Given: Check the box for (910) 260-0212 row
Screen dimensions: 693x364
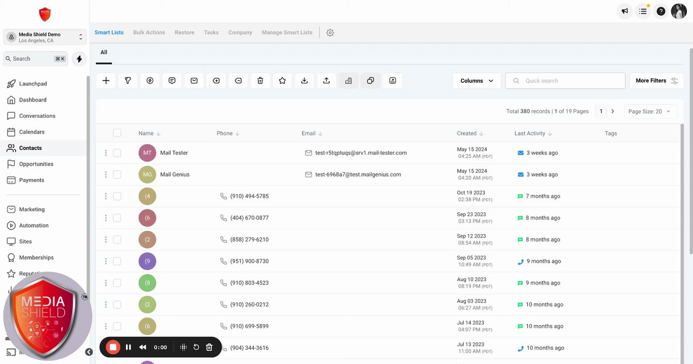Looking at the screenshot, I should point(117,305).
